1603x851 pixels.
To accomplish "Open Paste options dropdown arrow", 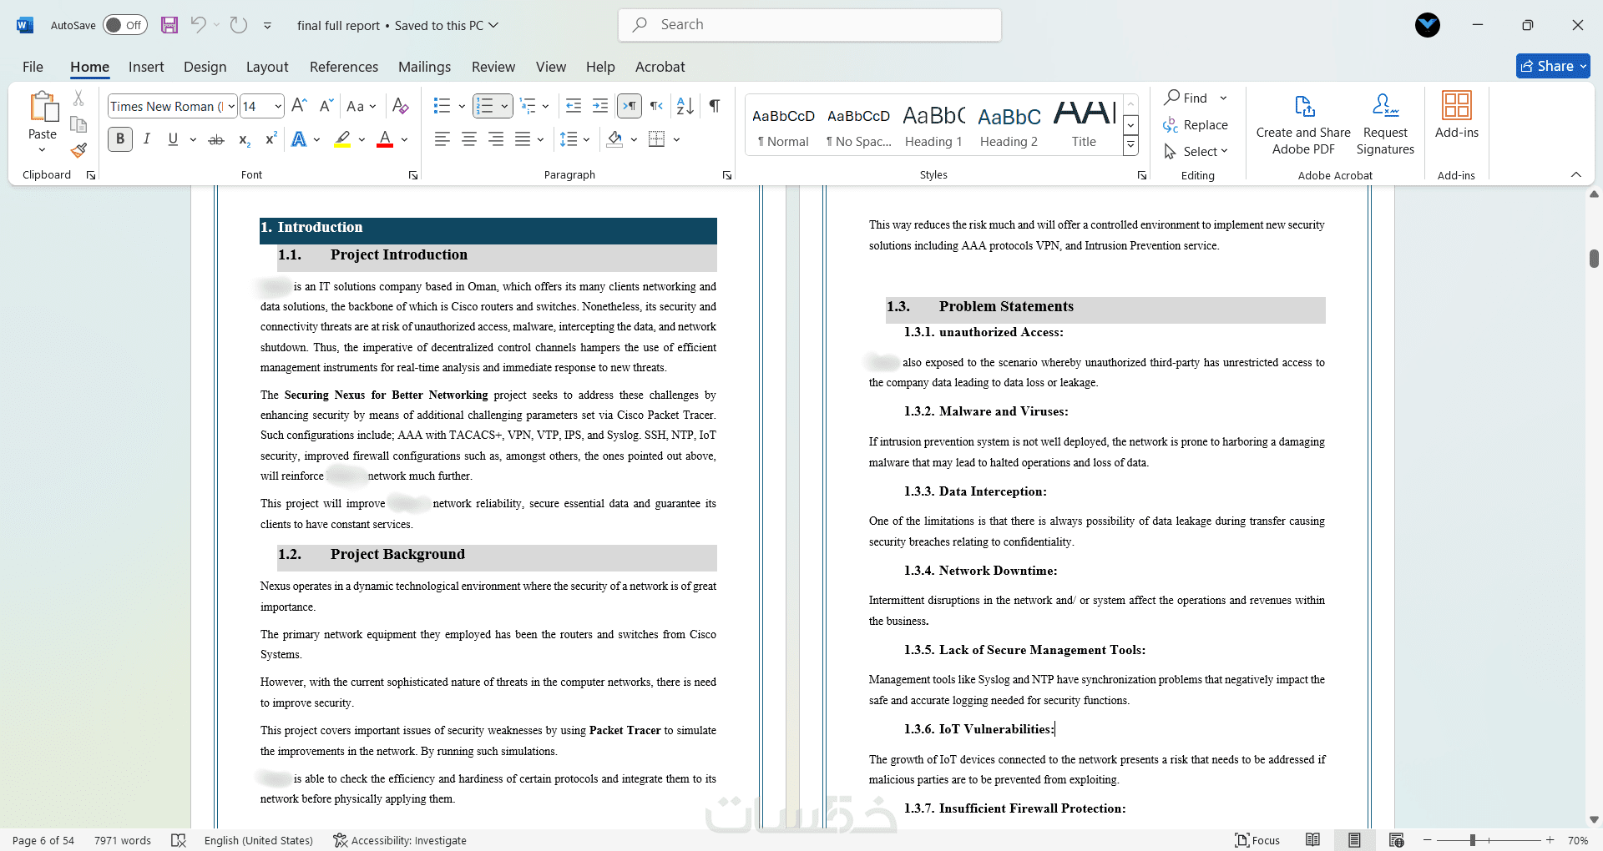I will click(43, 150).
